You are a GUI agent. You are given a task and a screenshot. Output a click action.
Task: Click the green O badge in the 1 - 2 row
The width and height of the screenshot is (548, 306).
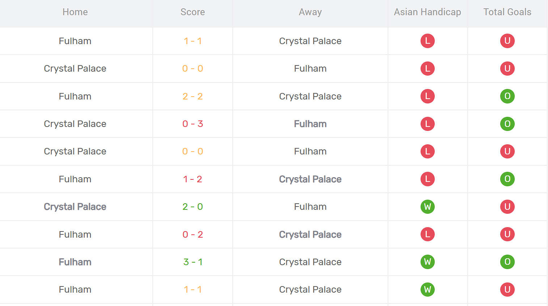[x=507, y=179]
